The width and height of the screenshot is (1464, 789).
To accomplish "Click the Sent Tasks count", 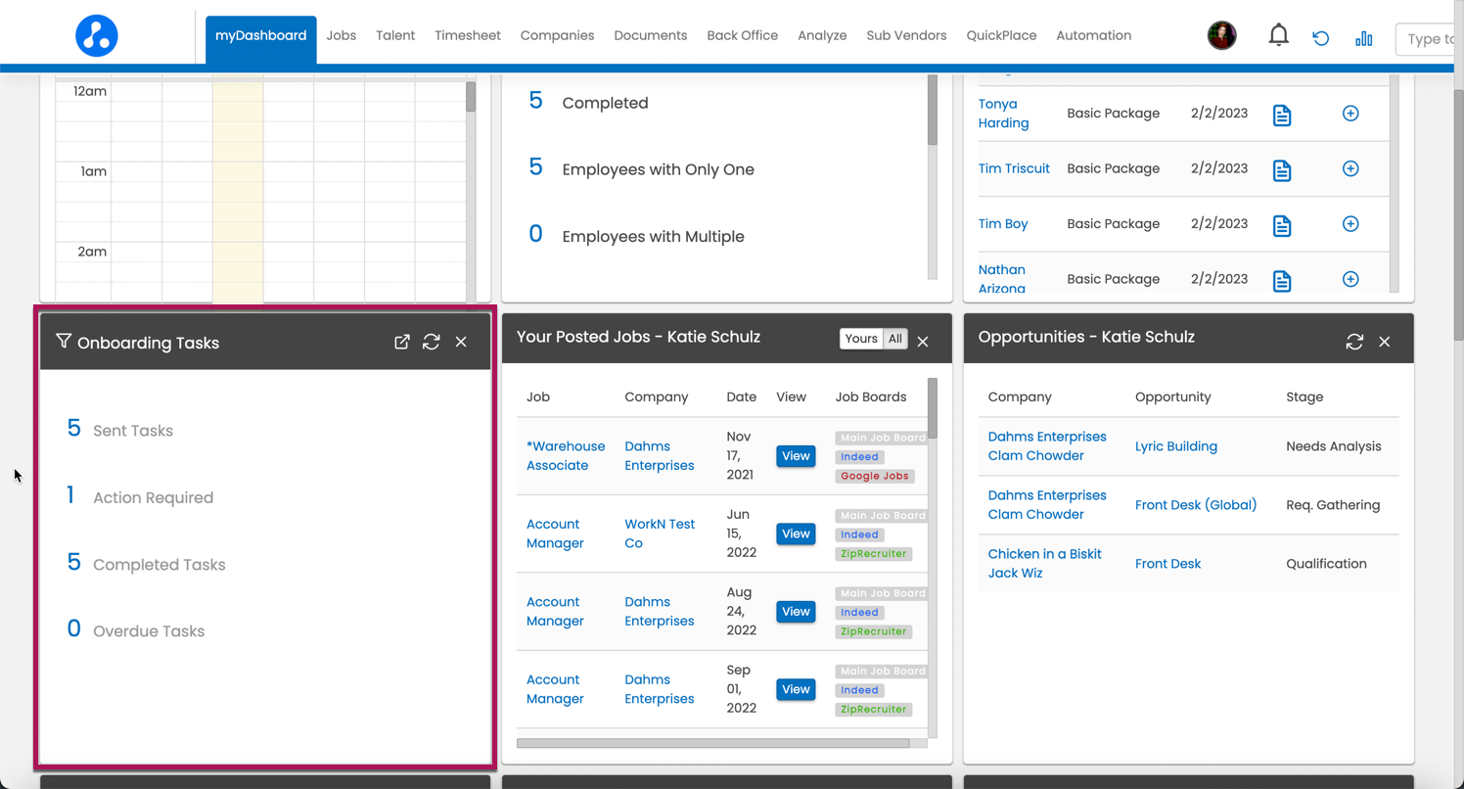I will (73, 429).
